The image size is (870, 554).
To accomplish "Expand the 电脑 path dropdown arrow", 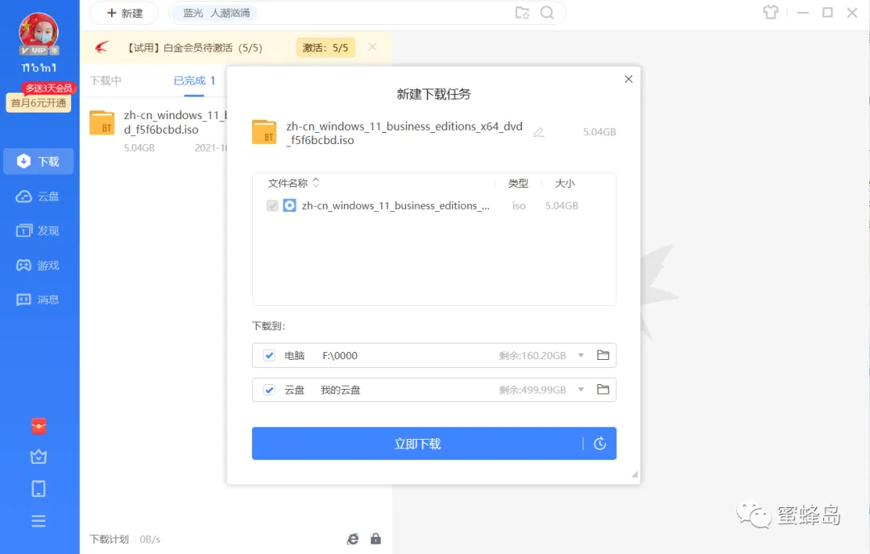I will click(581, 355).
